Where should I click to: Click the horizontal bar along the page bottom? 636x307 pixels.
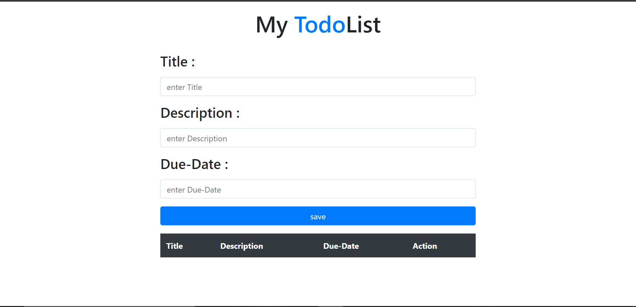318,306
